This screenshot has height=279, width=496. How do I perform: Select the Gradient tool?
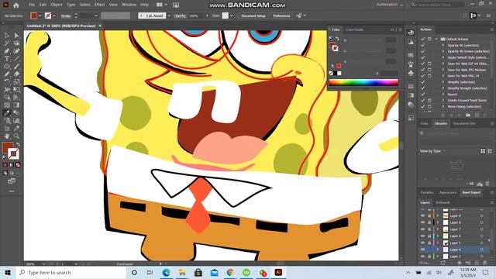[x=16, y=105]
